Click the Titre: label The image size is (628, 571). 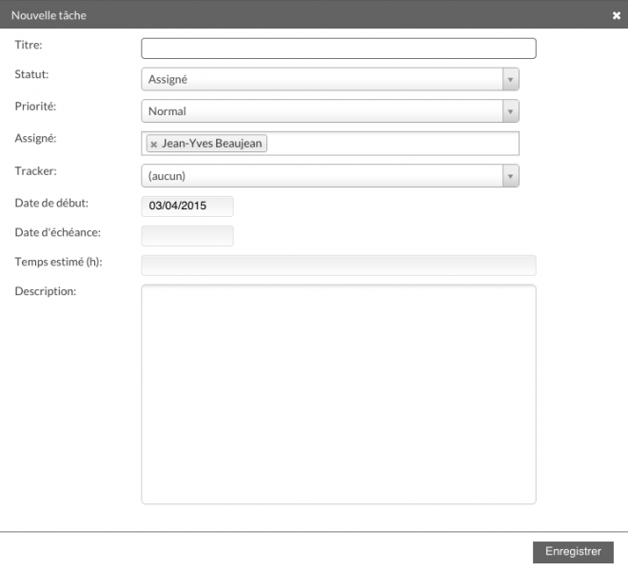pos(29,45)
